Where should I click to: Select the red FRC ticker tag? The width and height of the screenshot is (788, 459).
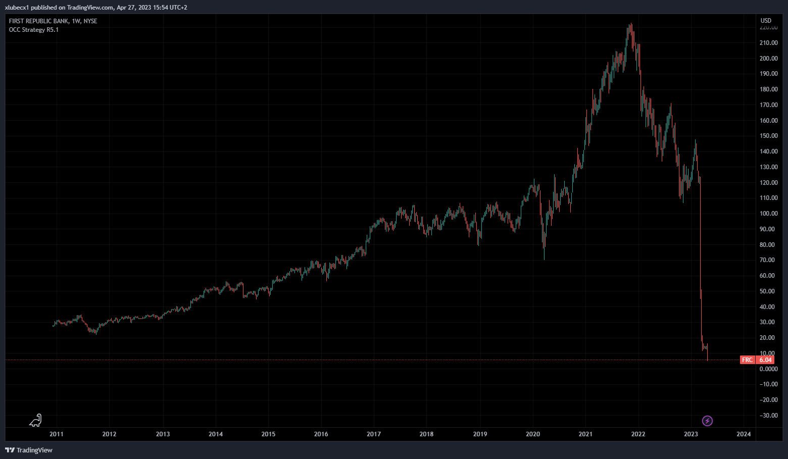(747, 360)
